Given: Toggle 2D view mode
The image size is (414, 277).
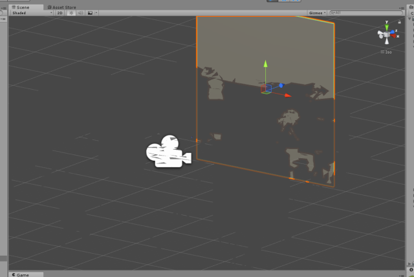Looking at the screenshot, I should tap(60, 13).
